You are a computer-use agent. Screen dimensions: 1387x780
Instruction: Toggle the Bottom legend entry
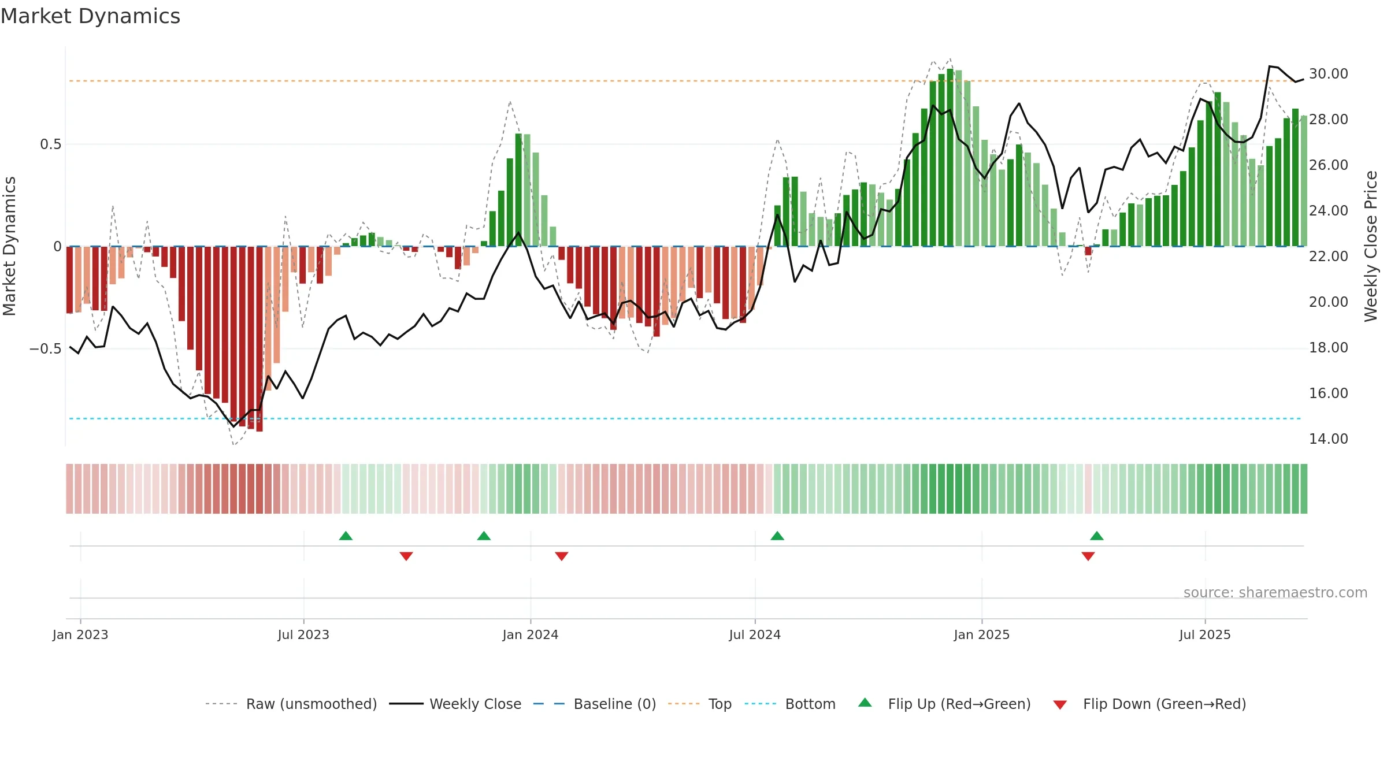point(790,704)
